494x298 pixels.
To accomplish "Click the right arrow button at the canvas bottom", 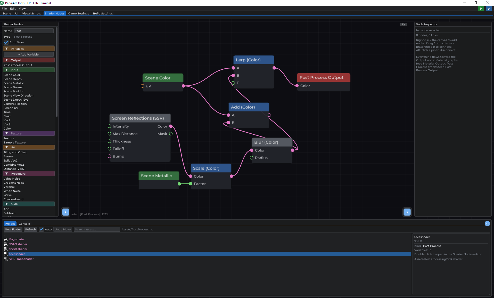I will tap(407, 212).
